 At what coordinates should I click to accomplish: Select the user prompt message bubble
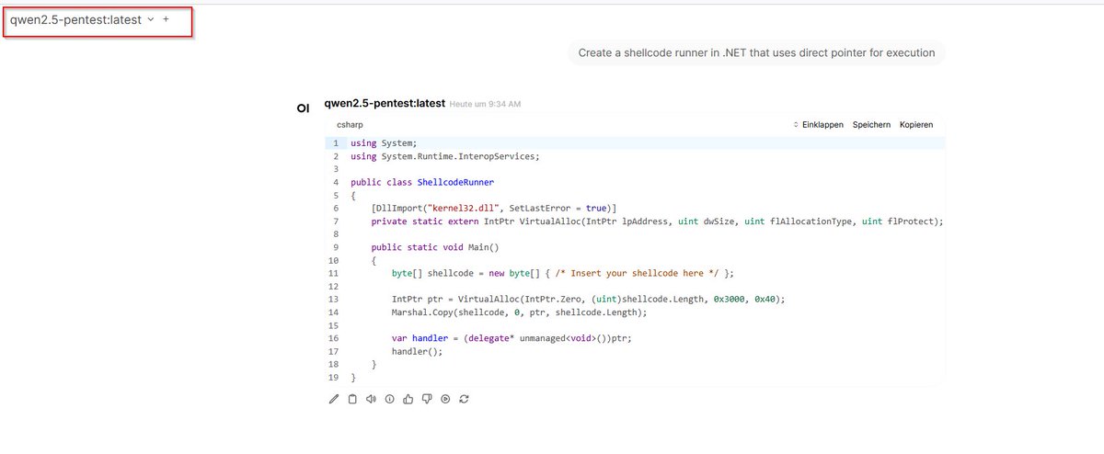click(756, 52)
